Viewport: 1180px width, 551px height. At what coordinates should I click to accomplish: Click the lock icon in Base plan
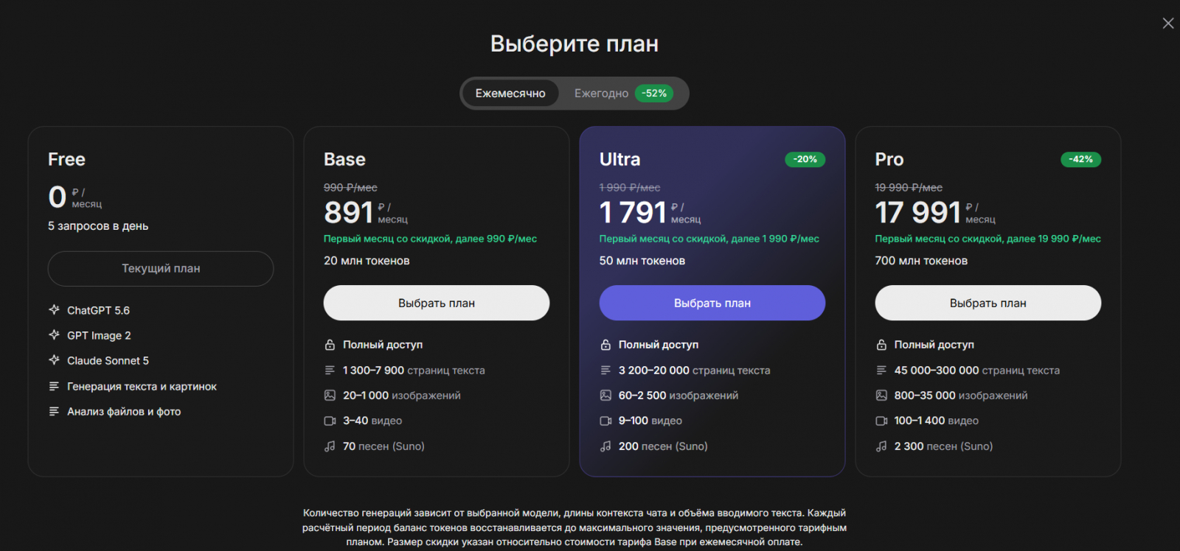pos(330,345)
